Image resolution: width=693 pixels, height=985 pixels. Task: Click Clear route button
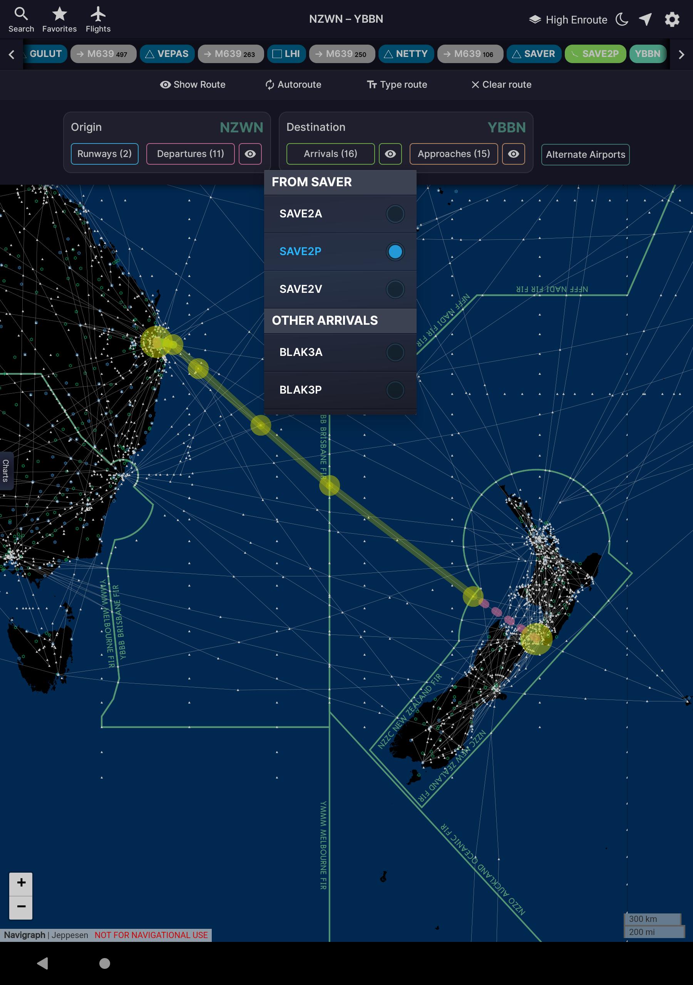coord(502,85)
